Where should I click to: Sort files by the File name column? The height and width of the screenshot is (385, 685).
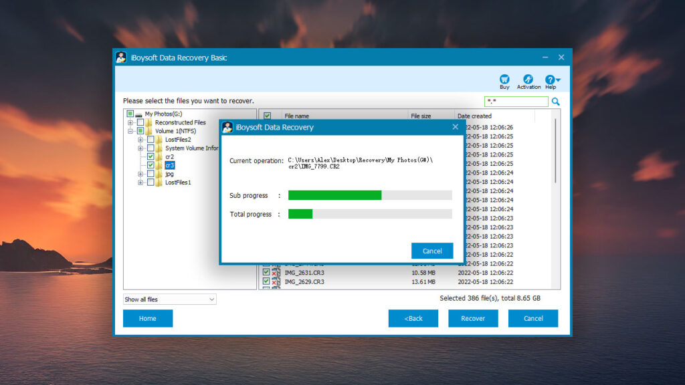pyautogui.click(x=296, y=115)
